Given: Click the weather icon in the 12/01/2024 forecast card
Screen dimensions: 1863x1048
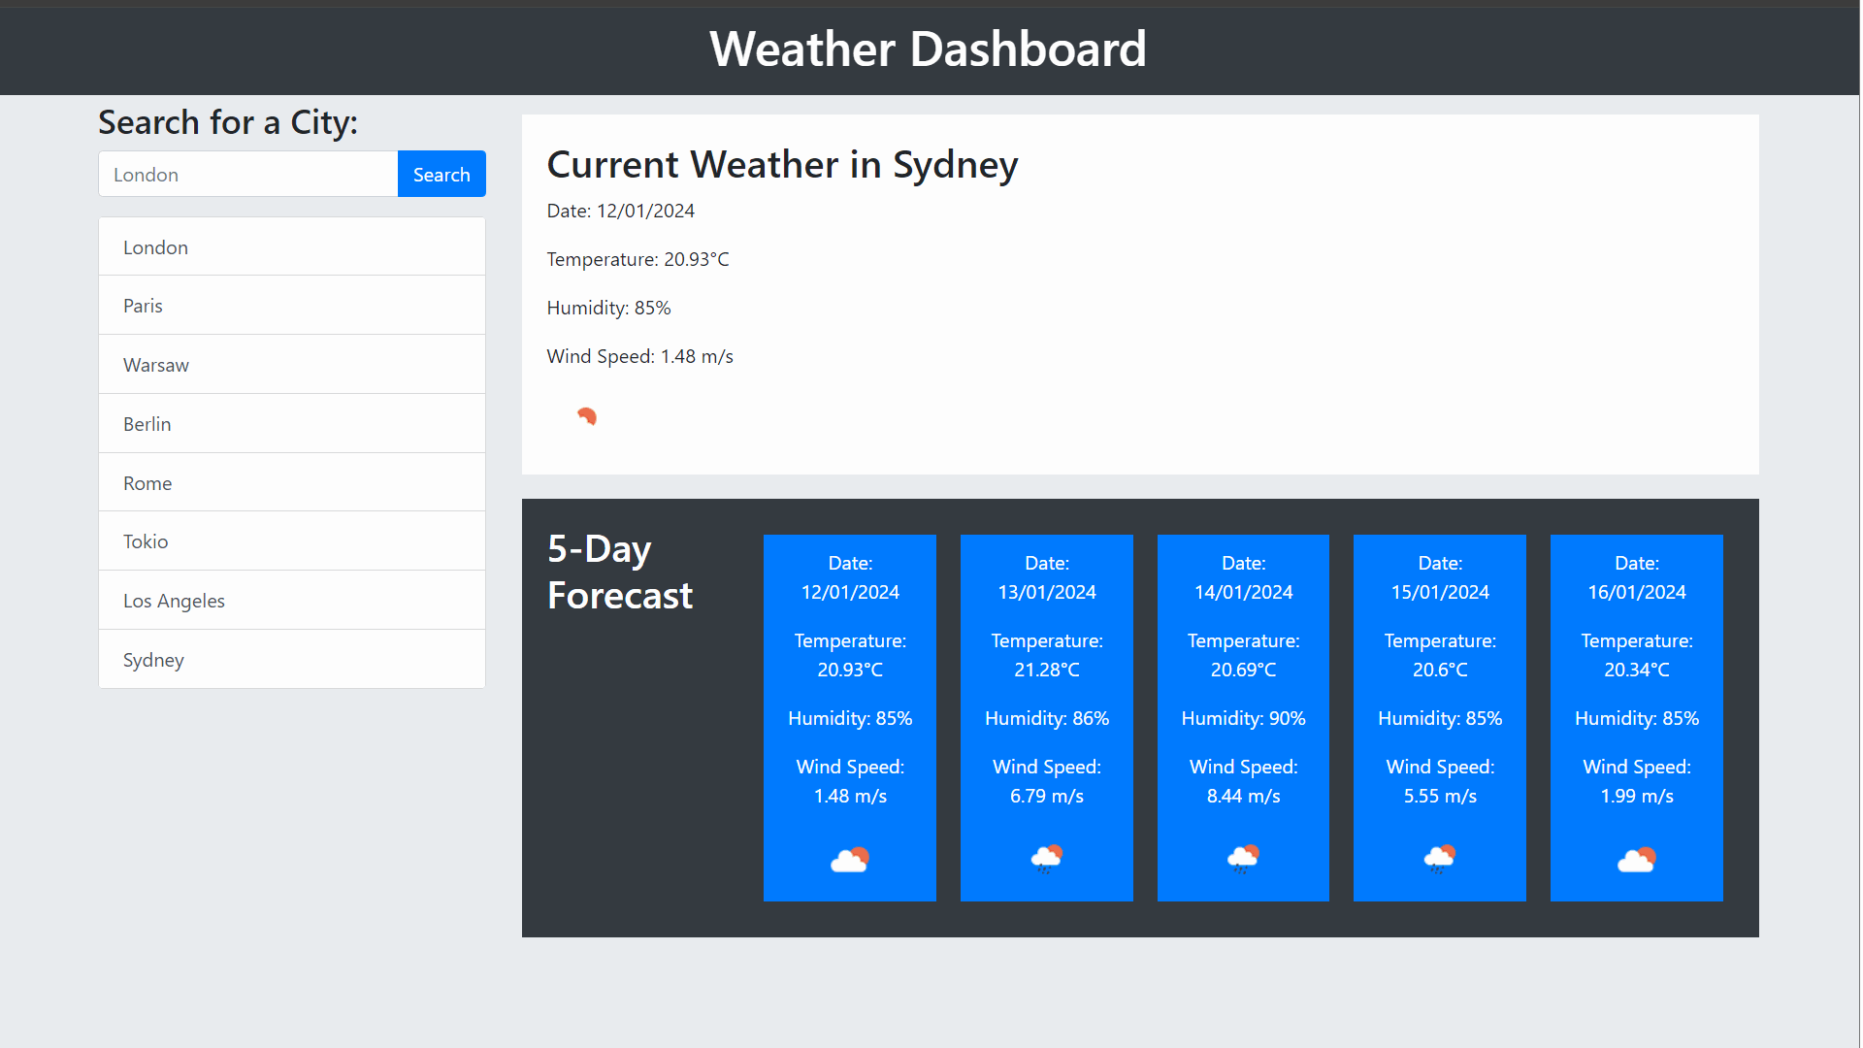Looking at the screenshot, I should point(850,859).
